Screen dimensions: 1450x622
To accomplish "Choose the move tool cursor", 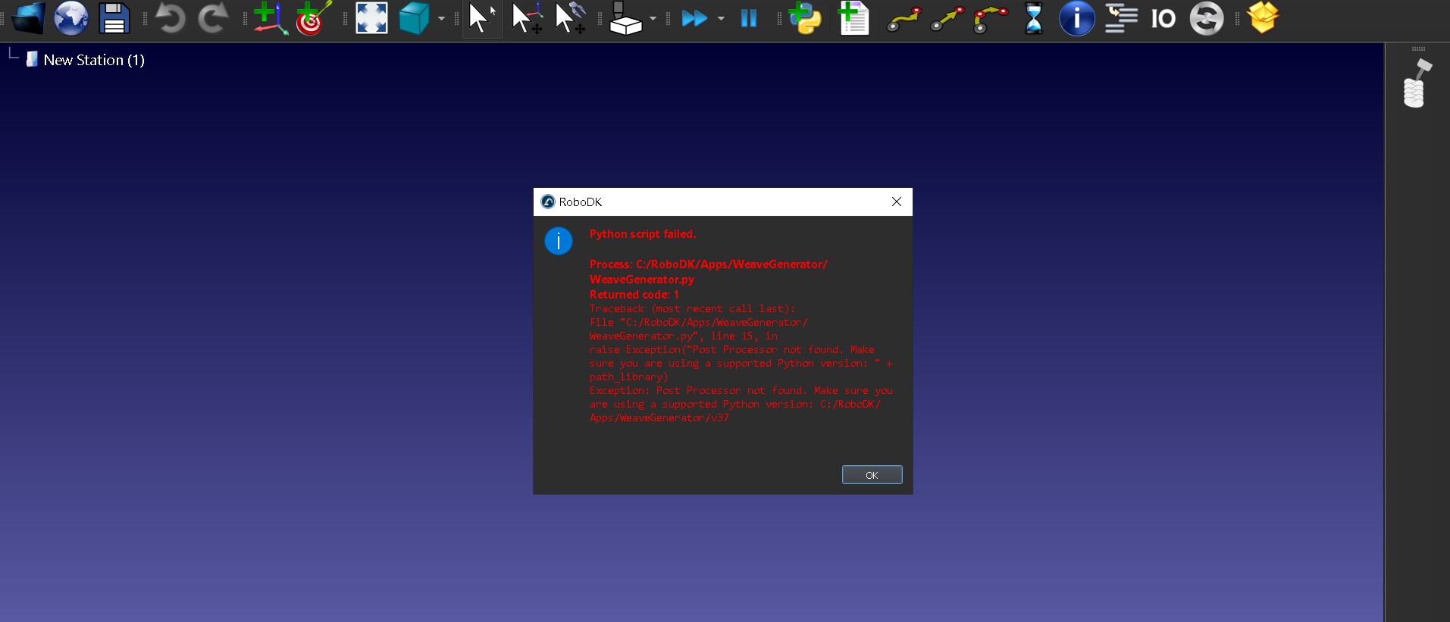I will click(570, 18).
